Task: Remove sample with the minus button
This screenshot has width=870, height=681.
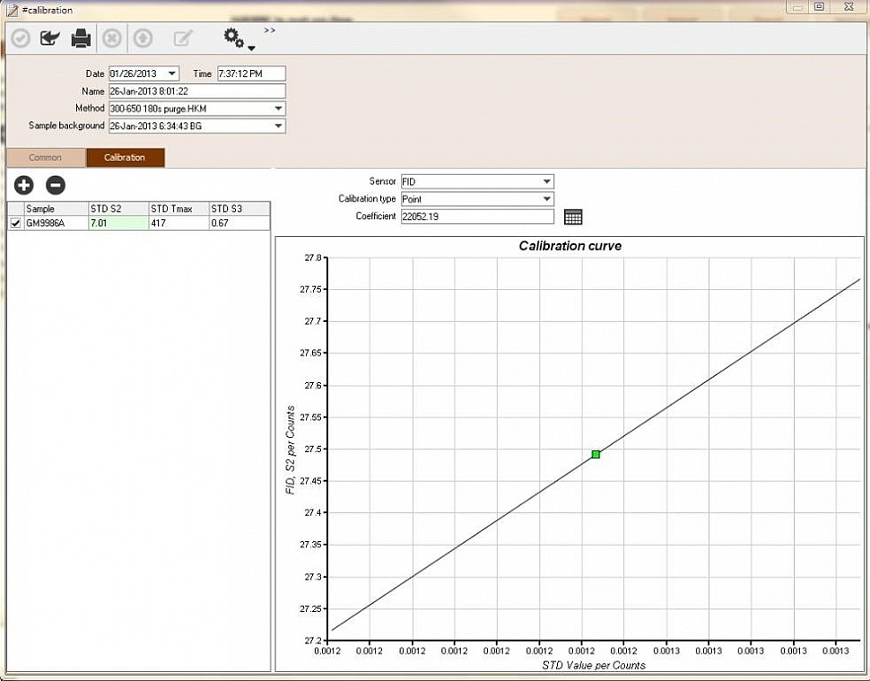Action: (x=56, y=185)
